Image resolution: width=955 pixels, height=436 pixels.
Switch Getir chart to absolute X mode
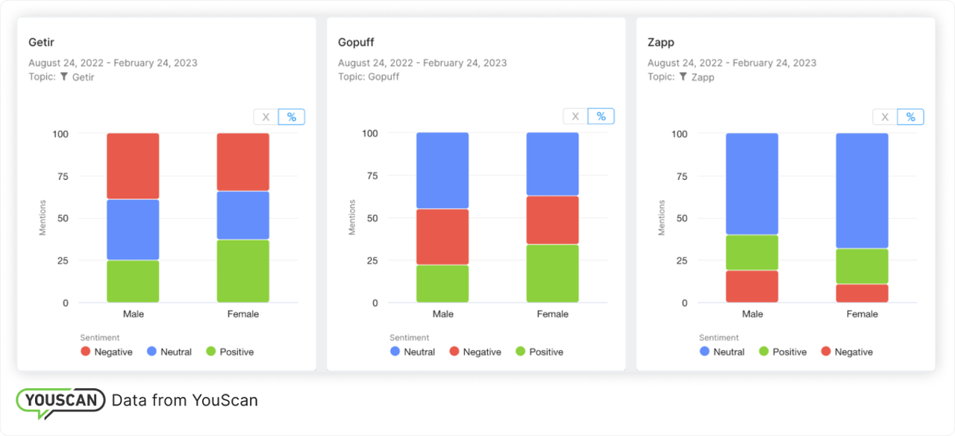point(266,117)
